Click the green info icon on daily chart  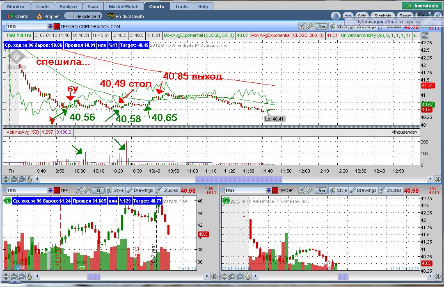click(8, 200)
